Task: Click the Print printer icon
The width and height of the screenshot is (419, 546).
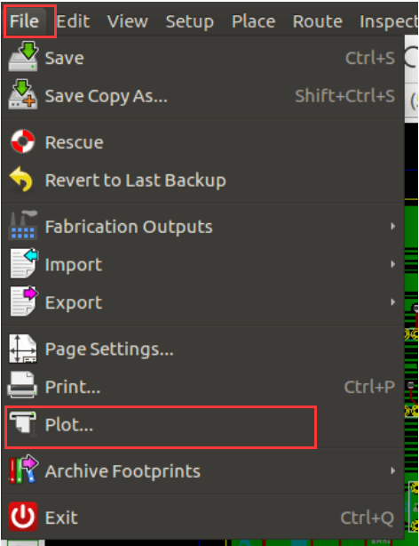Action: tap(22, 385)
